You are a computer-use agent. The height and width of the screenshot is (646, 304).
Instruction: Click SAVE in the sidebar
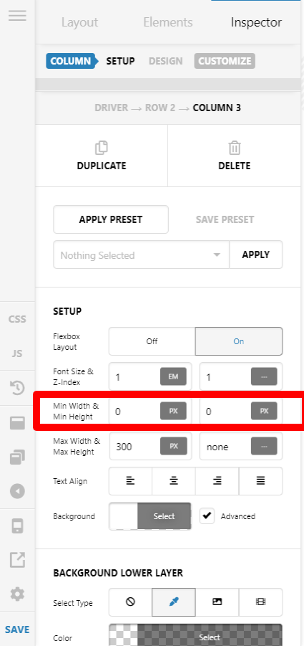(17, 630)
